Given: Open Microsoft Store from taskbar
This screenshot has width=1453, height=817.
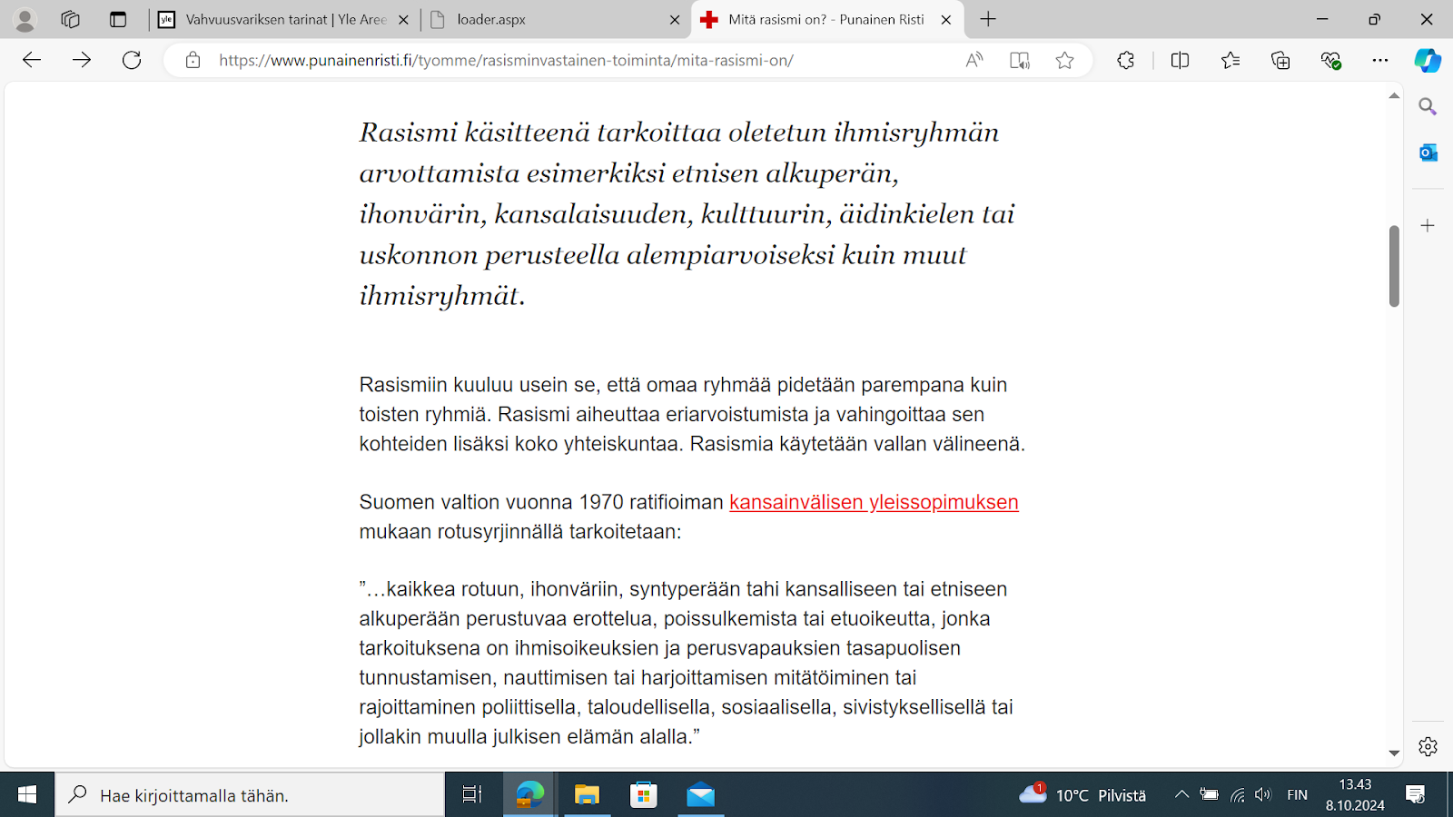Looking at the screenshot, I should click(644, 795).
